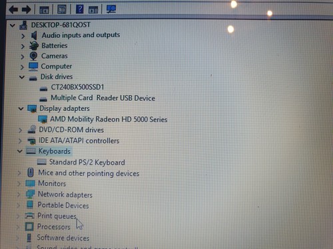Expand Audio inputs and outputs
This screenshot has height=249, width=333.
coord(23,36)
